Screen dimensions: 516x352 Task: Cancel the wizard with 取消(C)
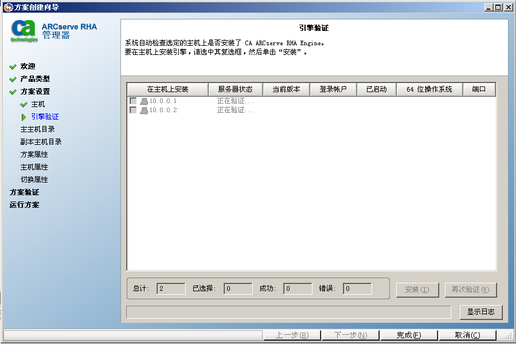pyautogui.click(x=467, y=335)
